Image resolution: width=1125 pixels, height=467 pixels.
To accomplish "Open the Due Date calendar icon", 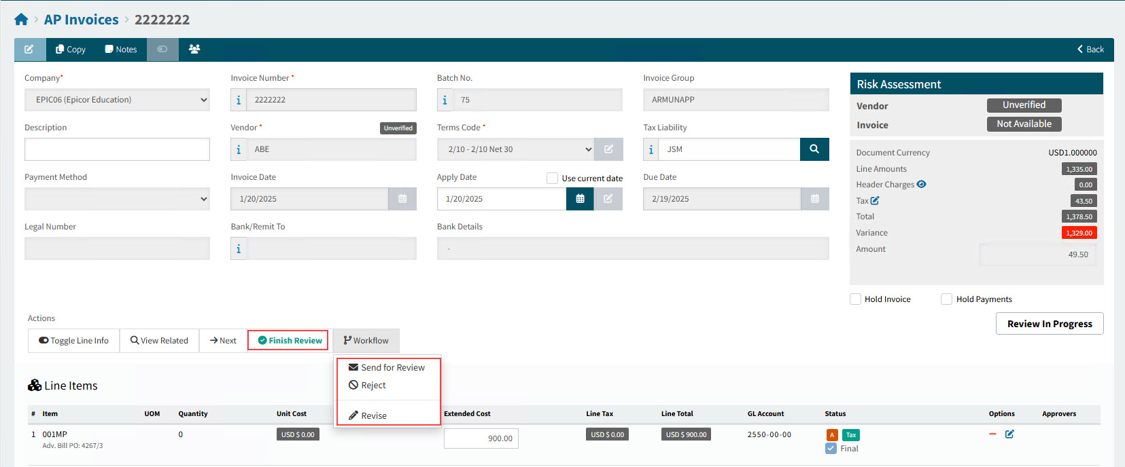I will (815, 199).
